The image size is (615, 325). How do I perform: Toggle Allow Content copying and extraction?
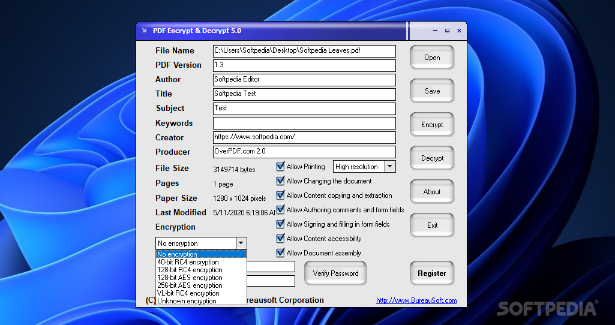point(280,195)
